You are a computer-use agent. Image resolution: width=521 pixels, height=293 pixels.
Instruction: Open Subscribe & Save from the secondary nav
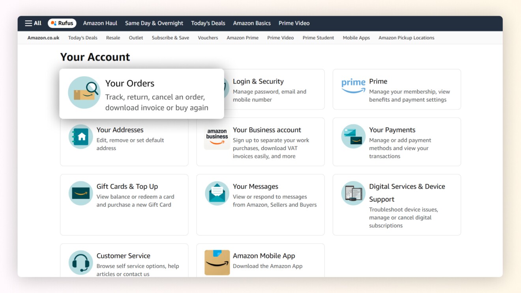171,38
